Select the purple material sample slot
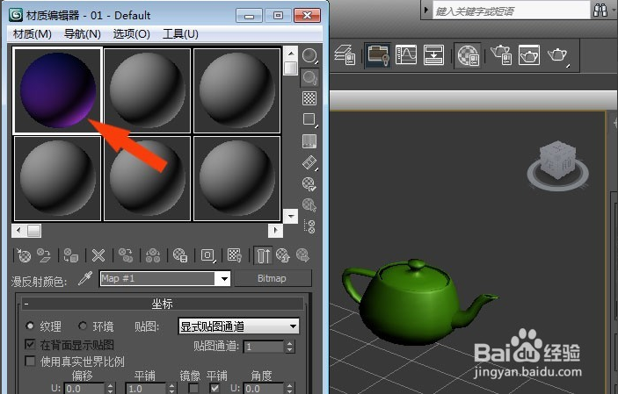Screen dimensions: 618x394 (x=57, y=90)
